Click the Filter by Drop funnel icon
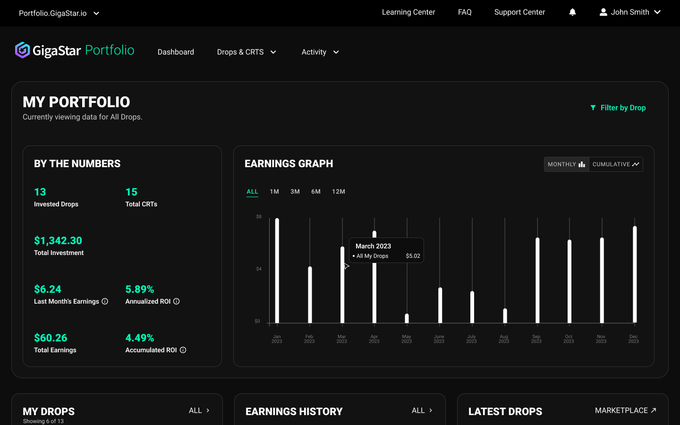The height and width of the screenshot is (425, 680). pos(593,108)
